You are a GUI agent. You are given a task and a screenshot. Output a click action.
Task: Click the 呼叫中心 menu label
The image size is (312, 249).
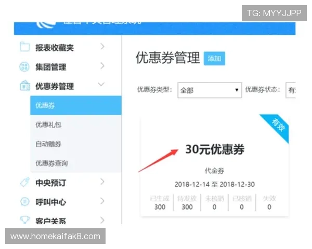tap(51, 202)
